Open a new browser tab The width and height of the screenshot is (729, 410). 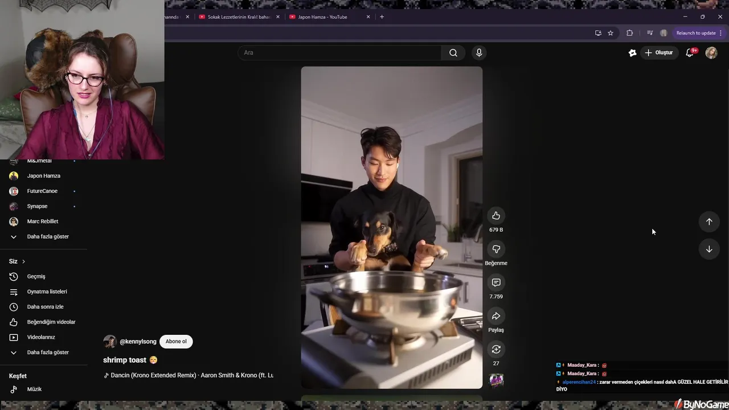point(382,17)
